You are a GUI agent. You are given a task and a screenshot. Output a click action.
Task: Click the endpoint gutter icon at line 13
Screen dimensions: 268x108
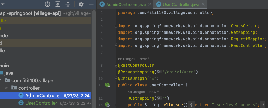(x=107, y=105)
